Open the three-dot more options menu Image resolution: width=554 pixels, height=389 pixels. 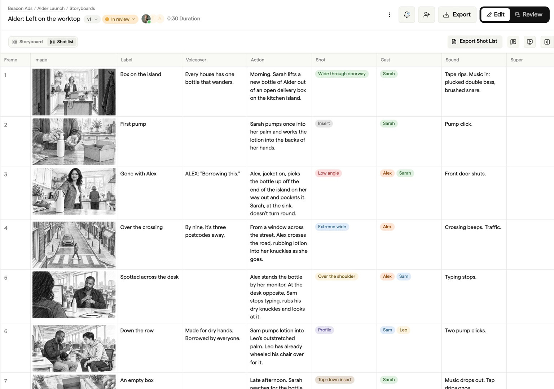389,15
